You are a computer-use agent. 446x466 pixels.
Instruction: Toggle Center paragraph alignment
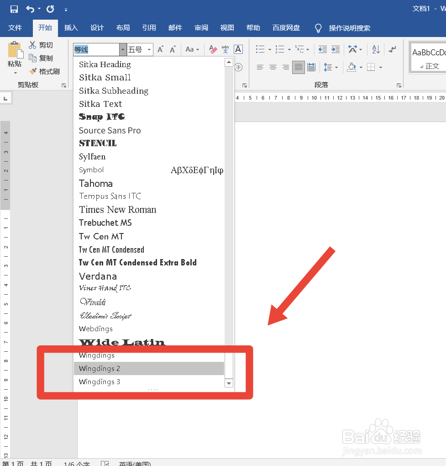(x=273, y=67)
